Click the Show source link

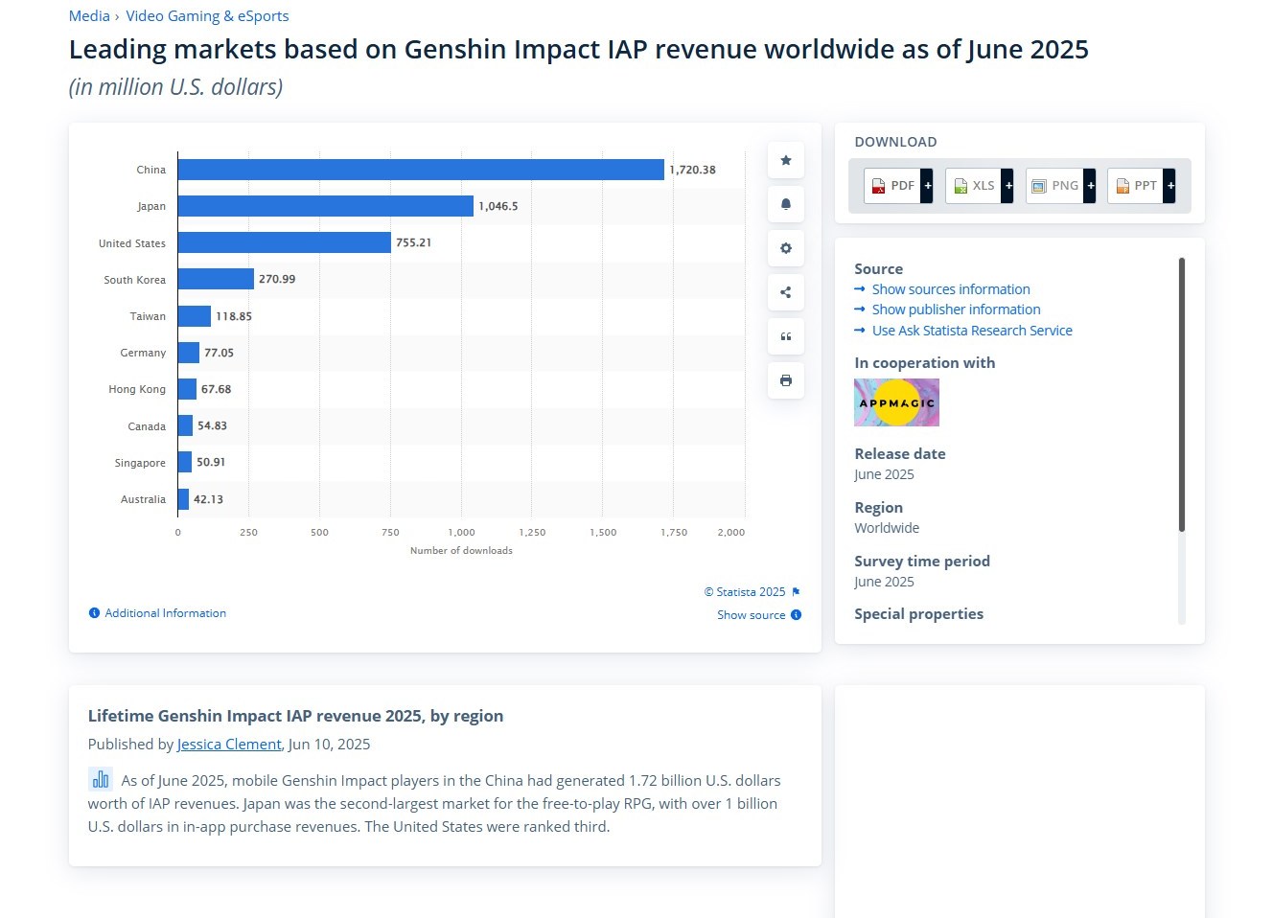(752, 615)
